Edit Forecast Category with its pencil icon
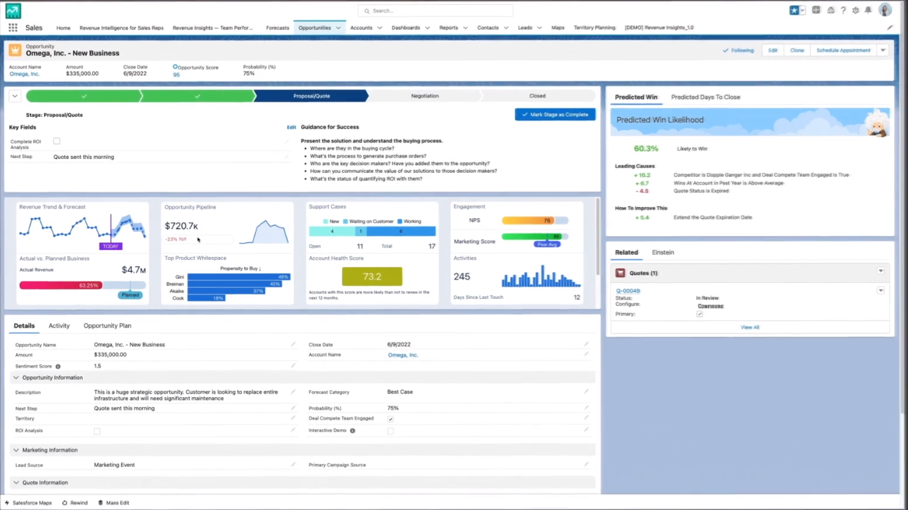 586,392
